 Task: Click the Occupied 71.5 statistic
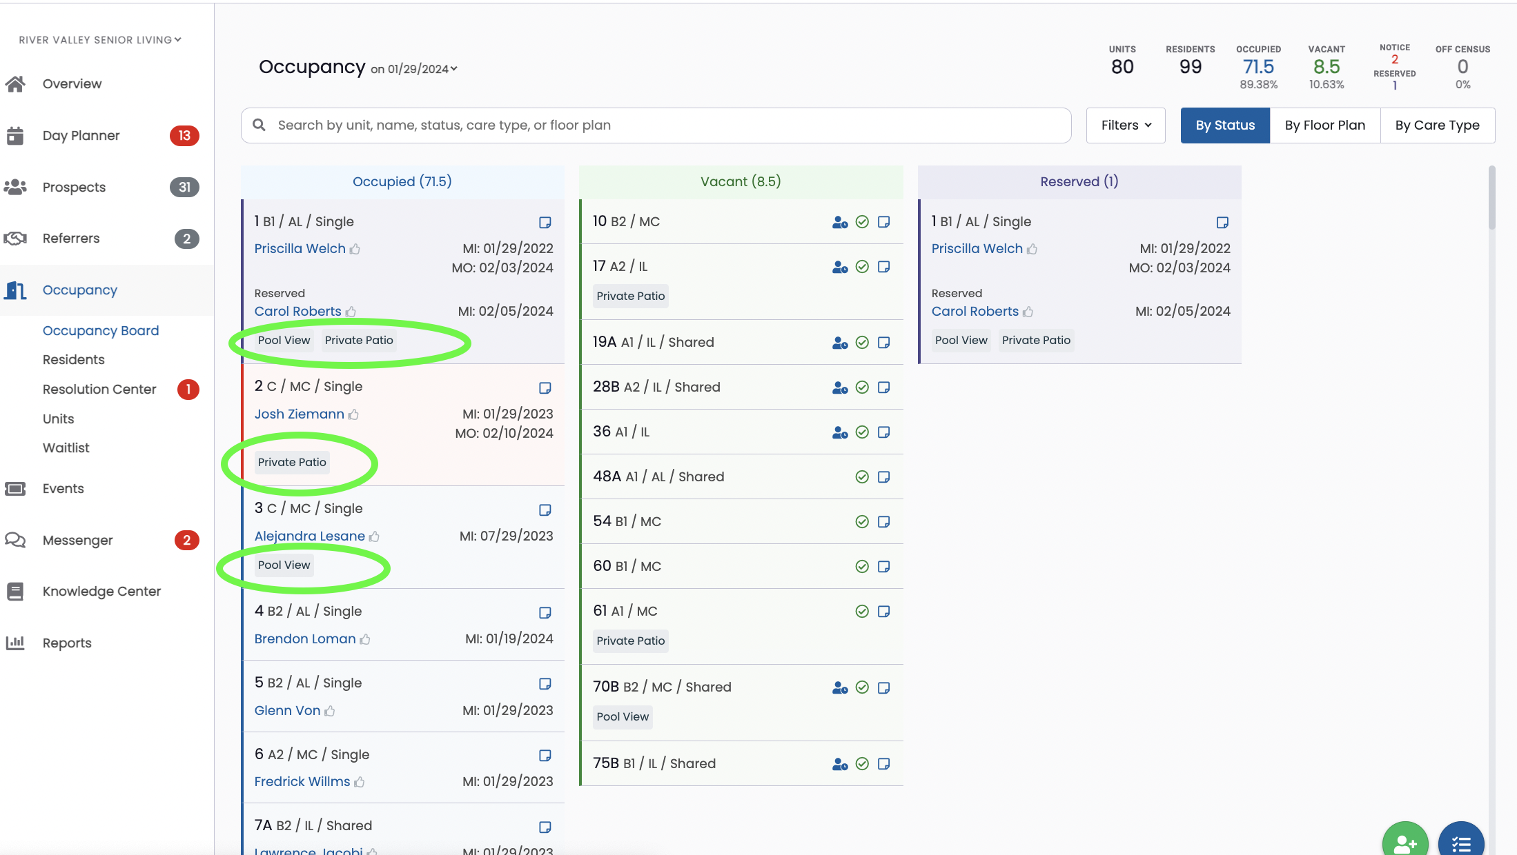(1258, 68)
